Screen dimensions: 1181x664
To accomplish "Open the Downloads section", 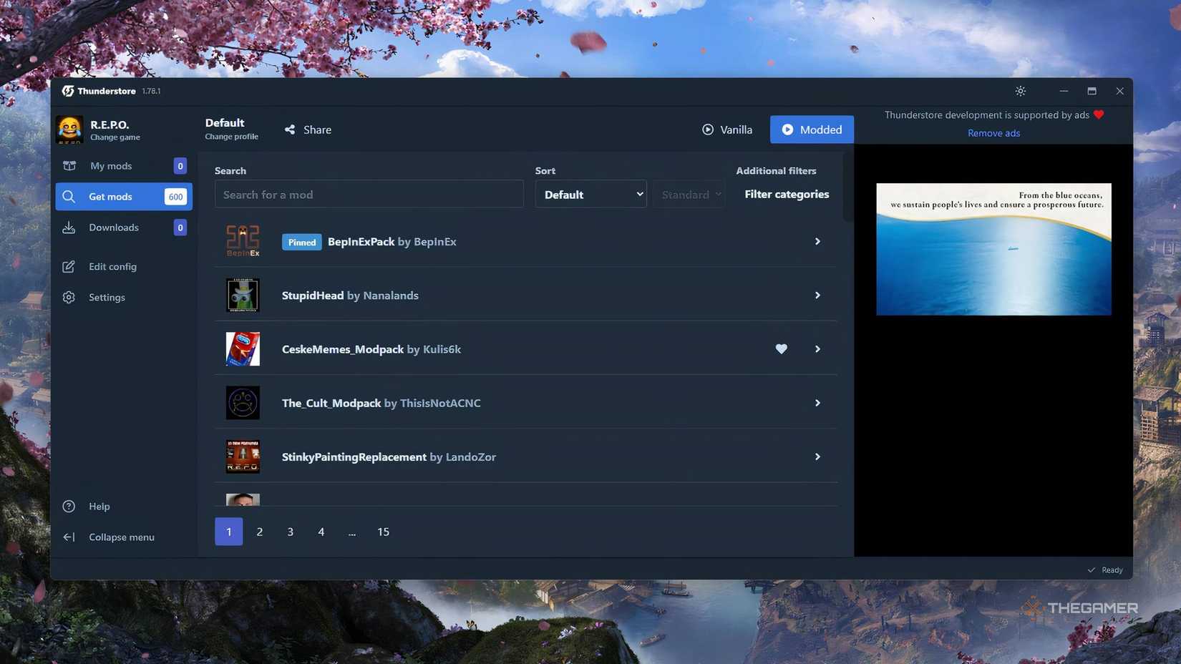I will point(113,228).
